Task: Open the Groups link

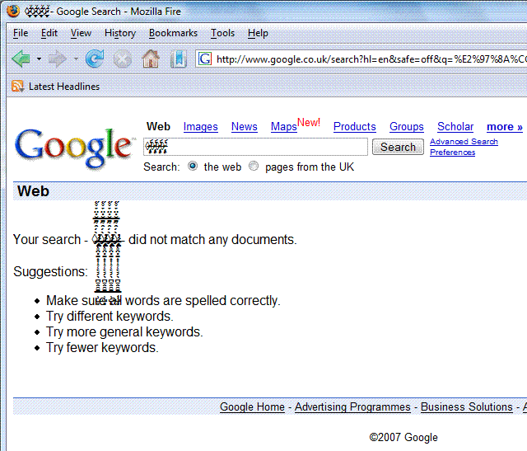Action: click(407, 126)
